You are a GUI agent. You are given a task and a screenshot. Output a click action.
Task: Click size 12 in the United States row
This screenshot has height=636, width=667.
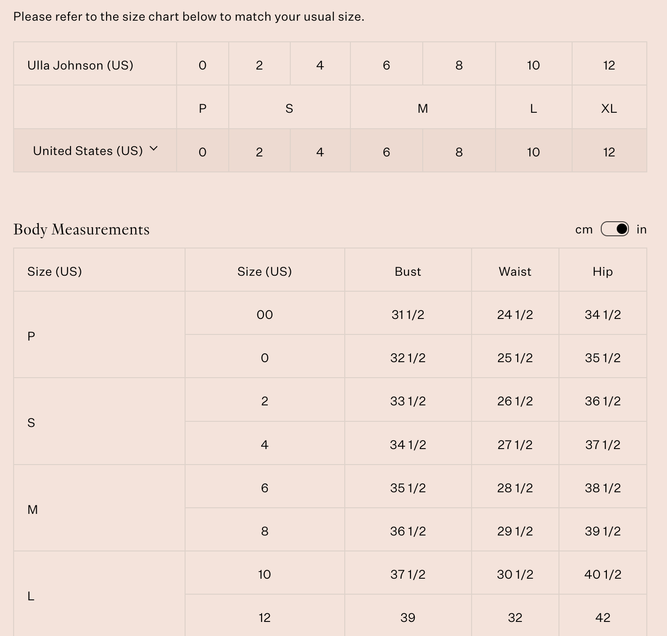[x=609, y=152]
